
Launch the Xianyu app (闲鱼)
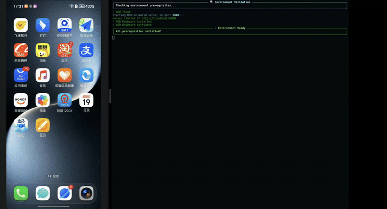(x=43, y=50)
